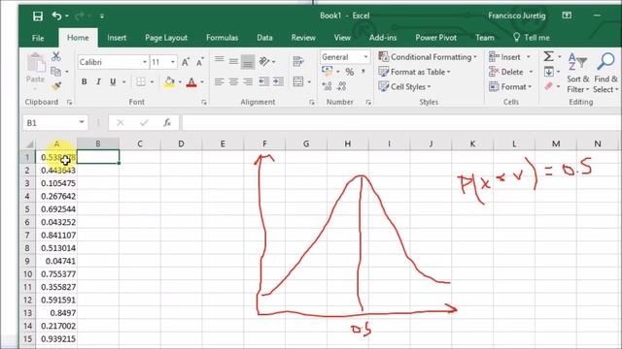Click the Tell me search box
Screen dimensions: 622x349
point(532,38)
